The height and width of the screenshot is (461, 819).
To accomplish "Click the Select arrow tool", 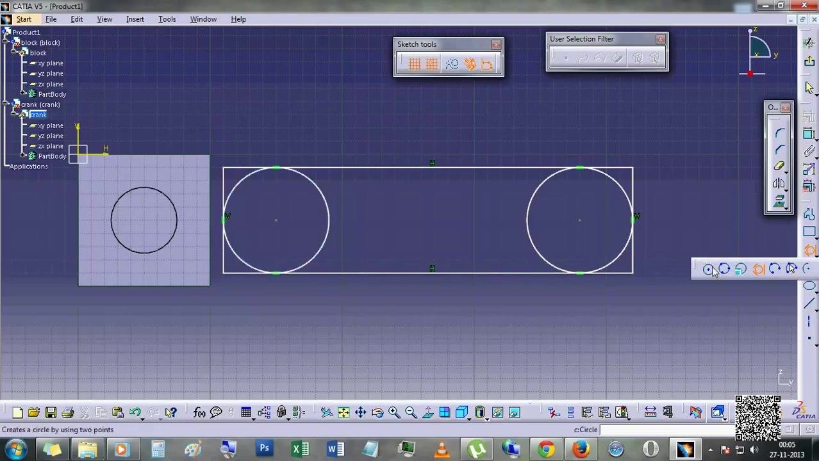I will 809,88.
